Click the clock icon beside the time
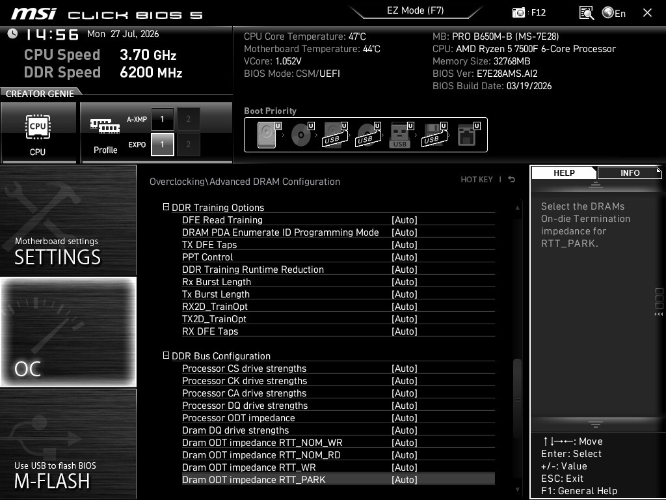The width and height of the screenshot is (666, 500). click(x=12, y=34)
